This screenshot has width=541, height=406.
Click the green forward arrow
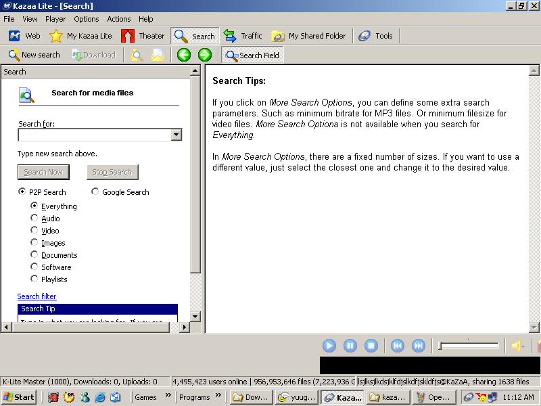coord(205,55)
